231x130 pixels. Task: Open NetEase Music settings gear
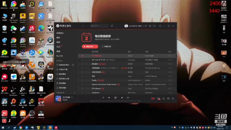coord(150,26)
